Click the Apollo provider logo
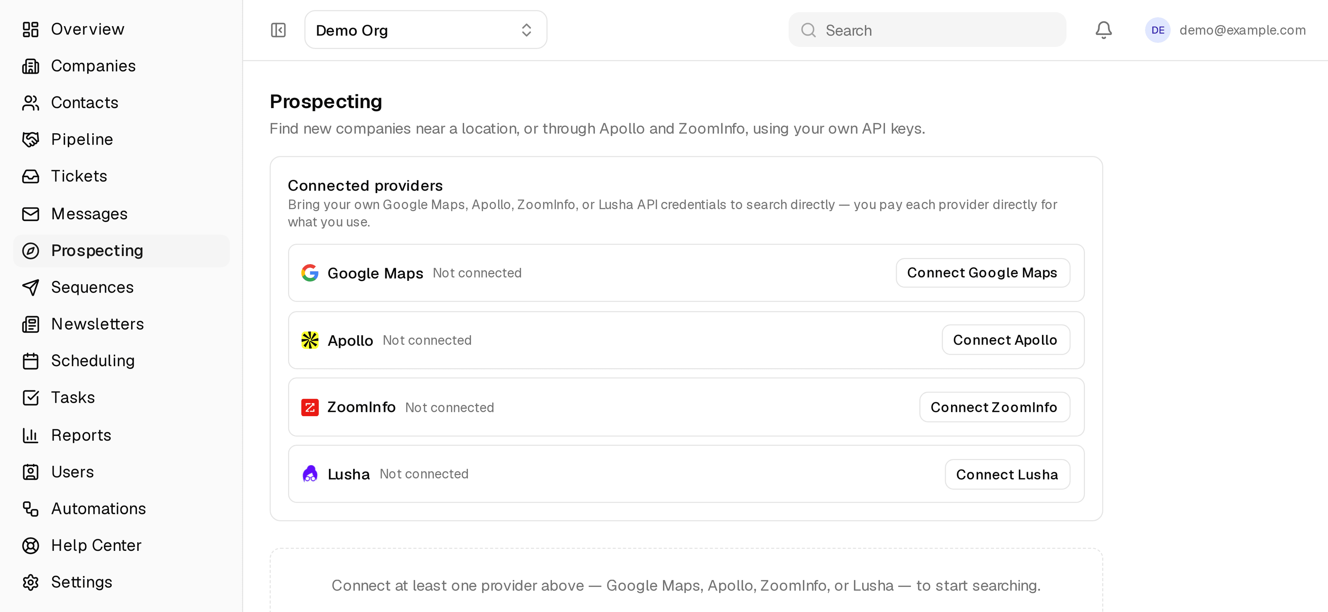The height and width of the screenshot is (612, 1328). (x=310, y=340)
